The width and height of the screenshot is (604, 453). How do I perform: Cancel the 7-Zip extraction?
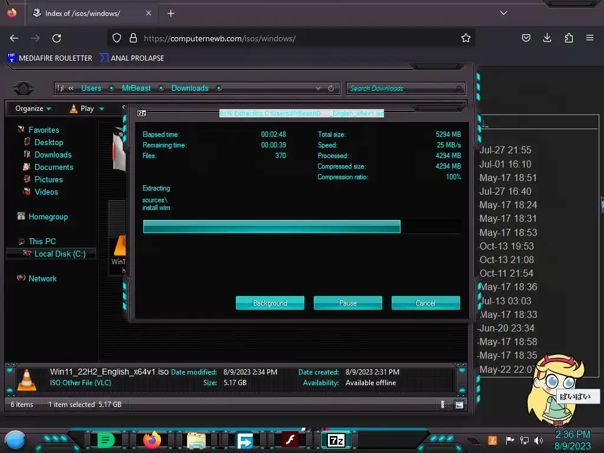click(425, 303)
